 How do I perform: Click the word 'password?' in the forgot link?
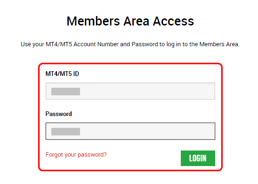[x=92, y=155]
